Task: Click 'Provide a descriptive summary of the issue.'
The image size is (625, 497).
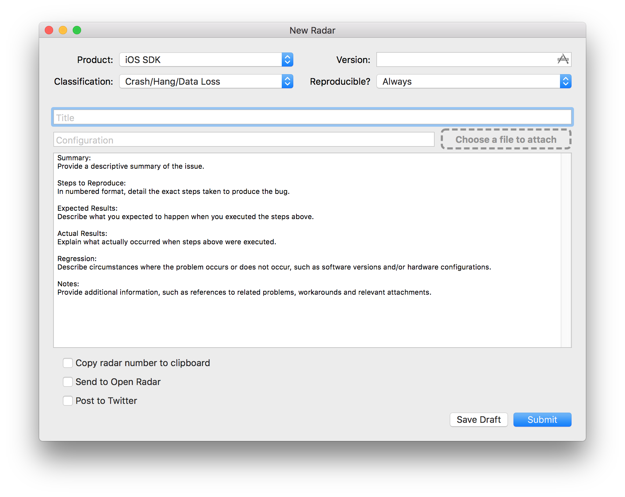Action: tap(131, 166)
